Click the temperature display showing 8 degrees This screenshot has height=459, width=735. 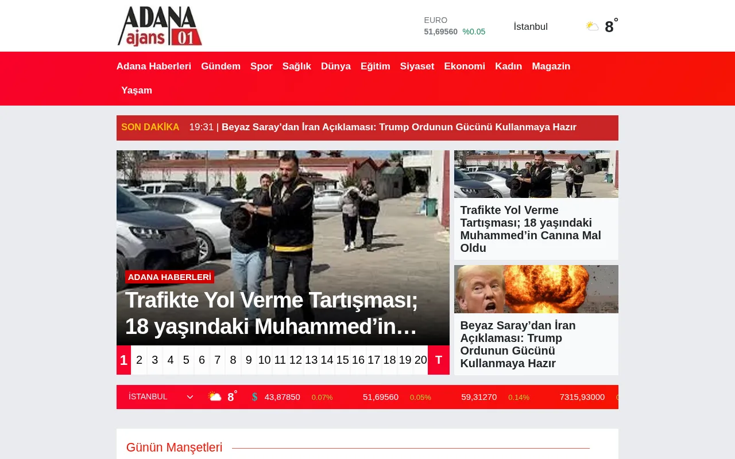(610, 26)
